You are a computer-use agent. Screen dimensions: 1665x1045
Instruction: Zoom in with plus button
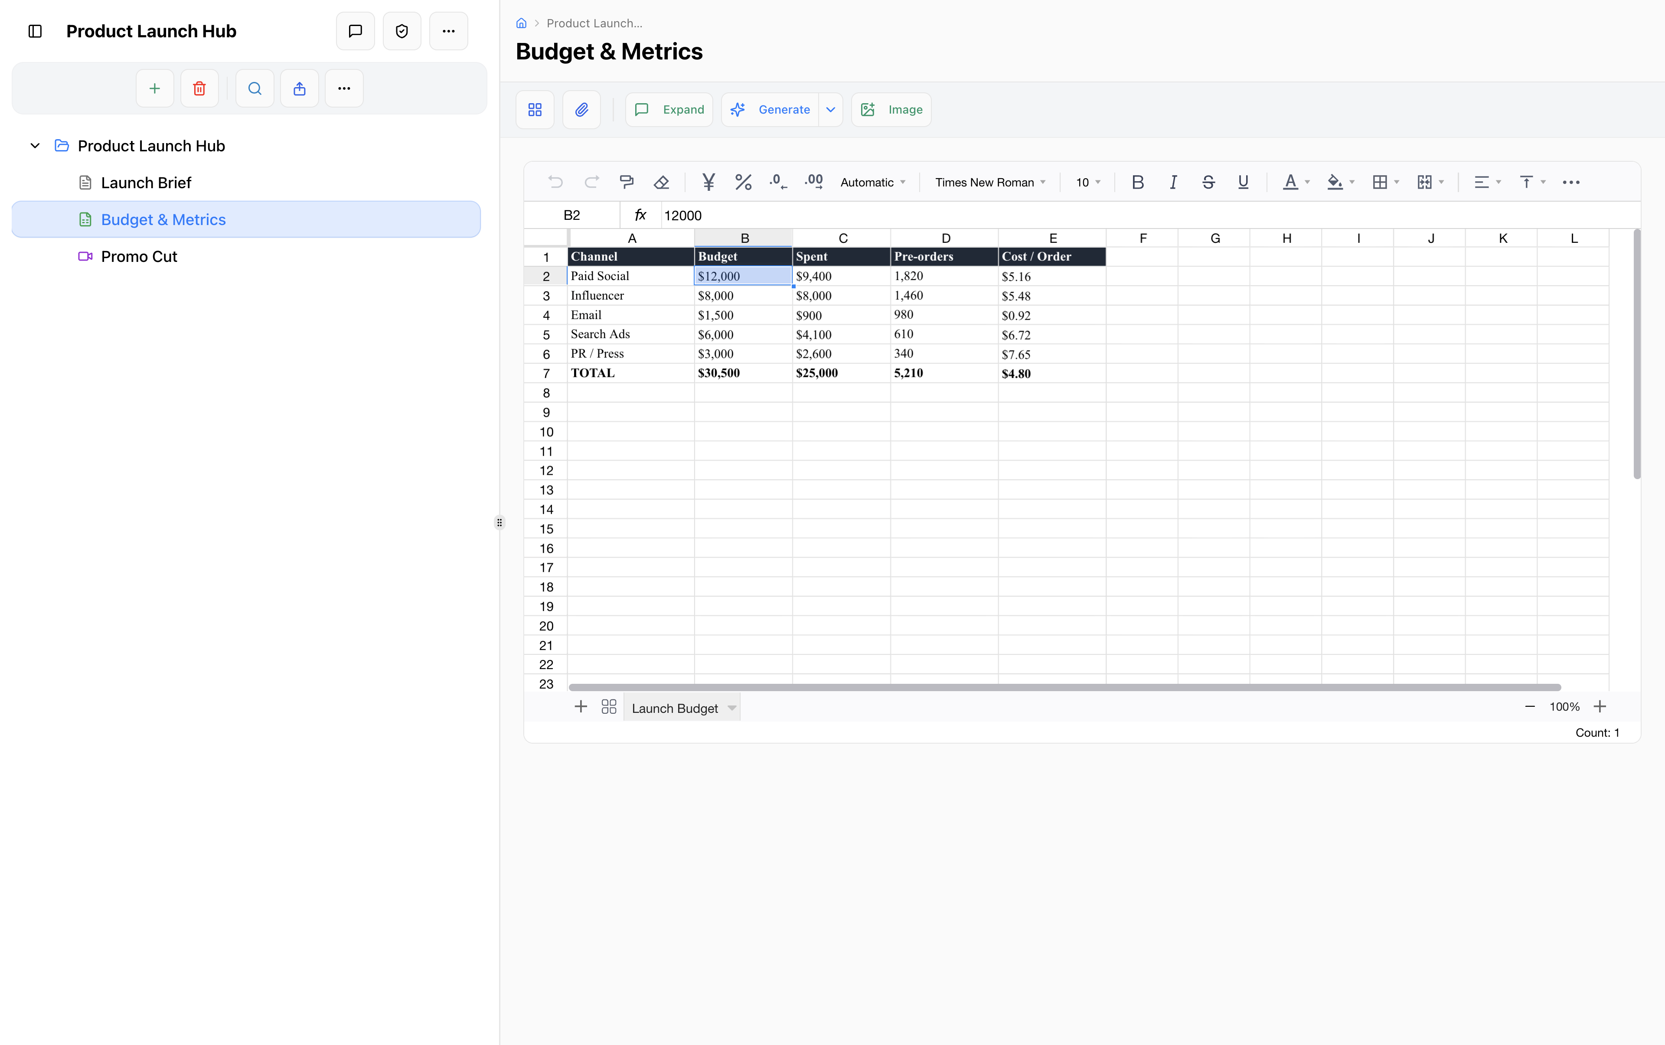[1600, 706]
